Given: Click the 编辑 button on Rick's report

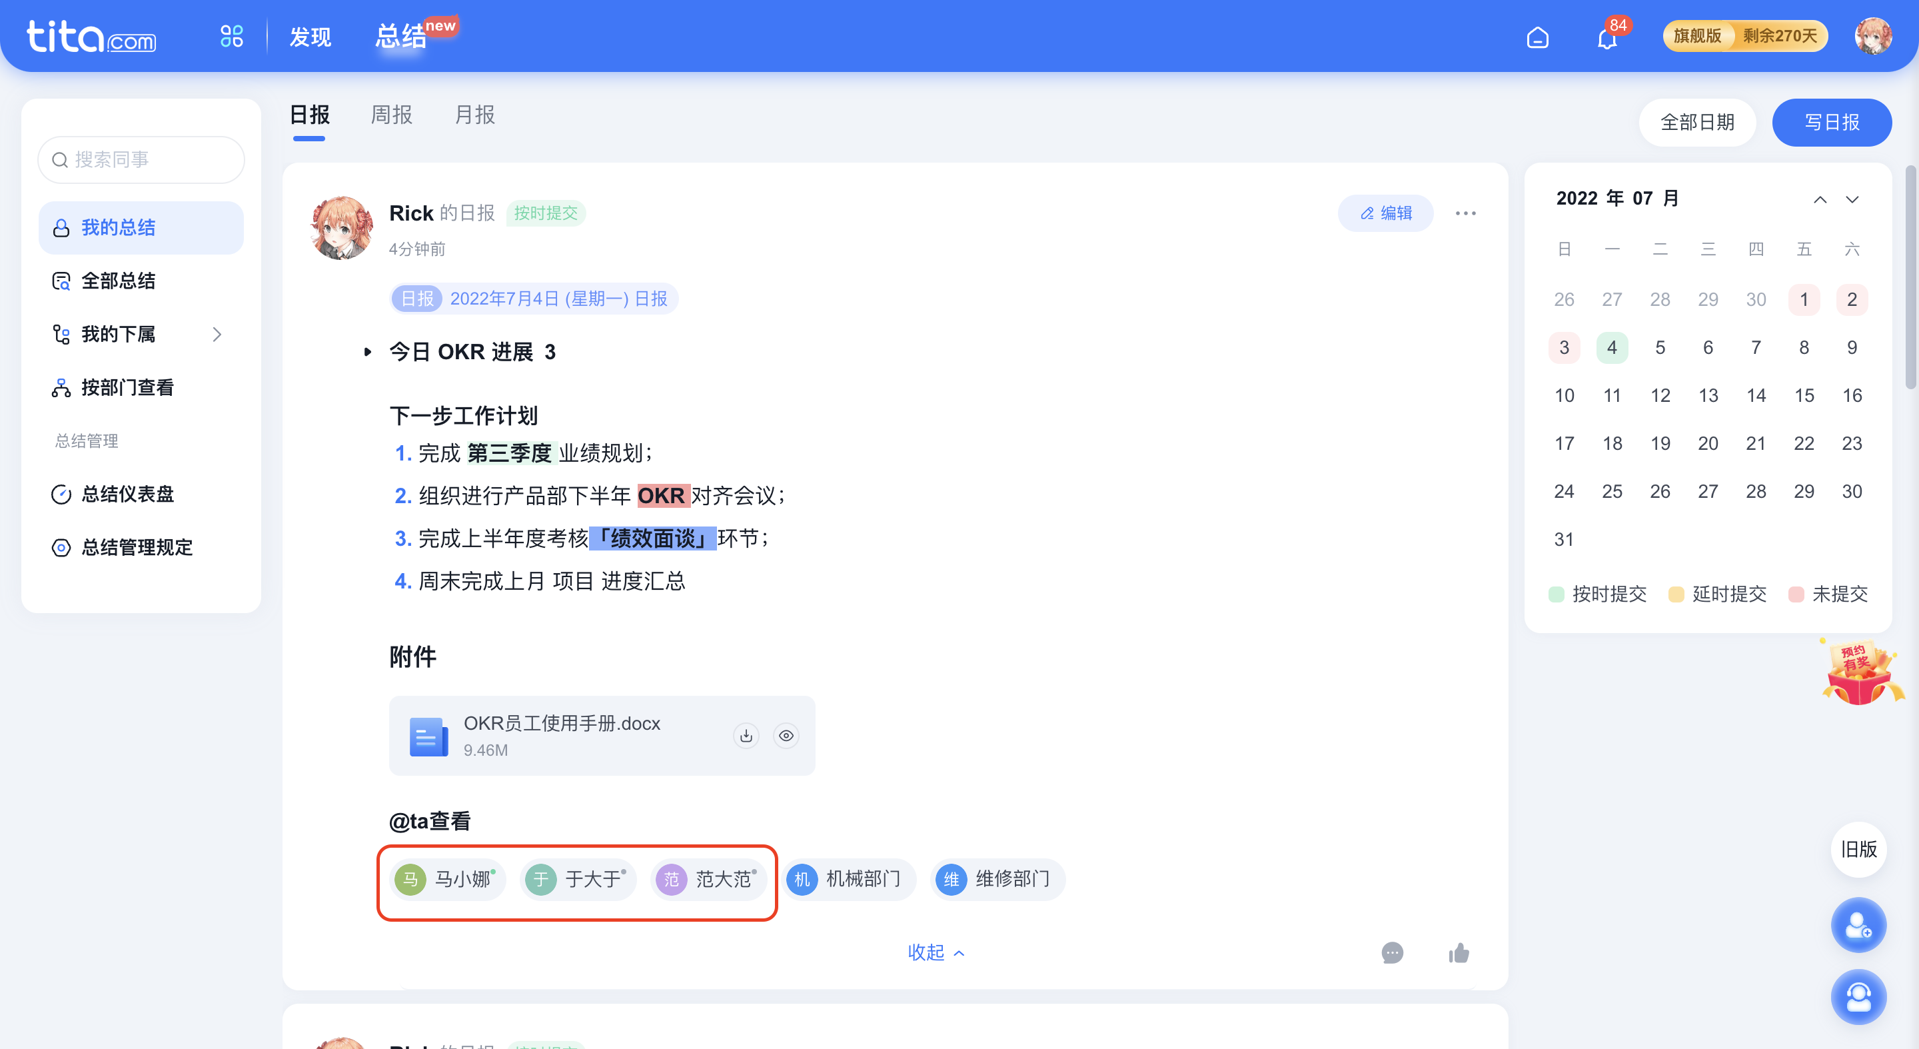Looking at the screenshot, I should pos(1386,213).
